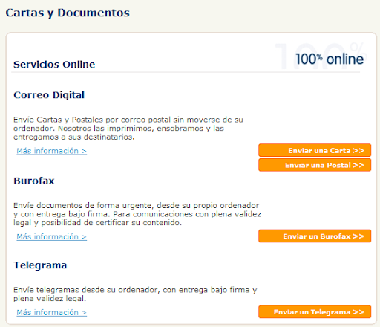Click the Cartas y Documentos page title
Image resolution: width=380 pixels, height=327 pixels.
pyautogui.click(x=68, y=13)
